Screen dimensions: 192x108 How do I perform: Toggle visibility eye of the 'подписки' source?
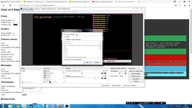45,73
